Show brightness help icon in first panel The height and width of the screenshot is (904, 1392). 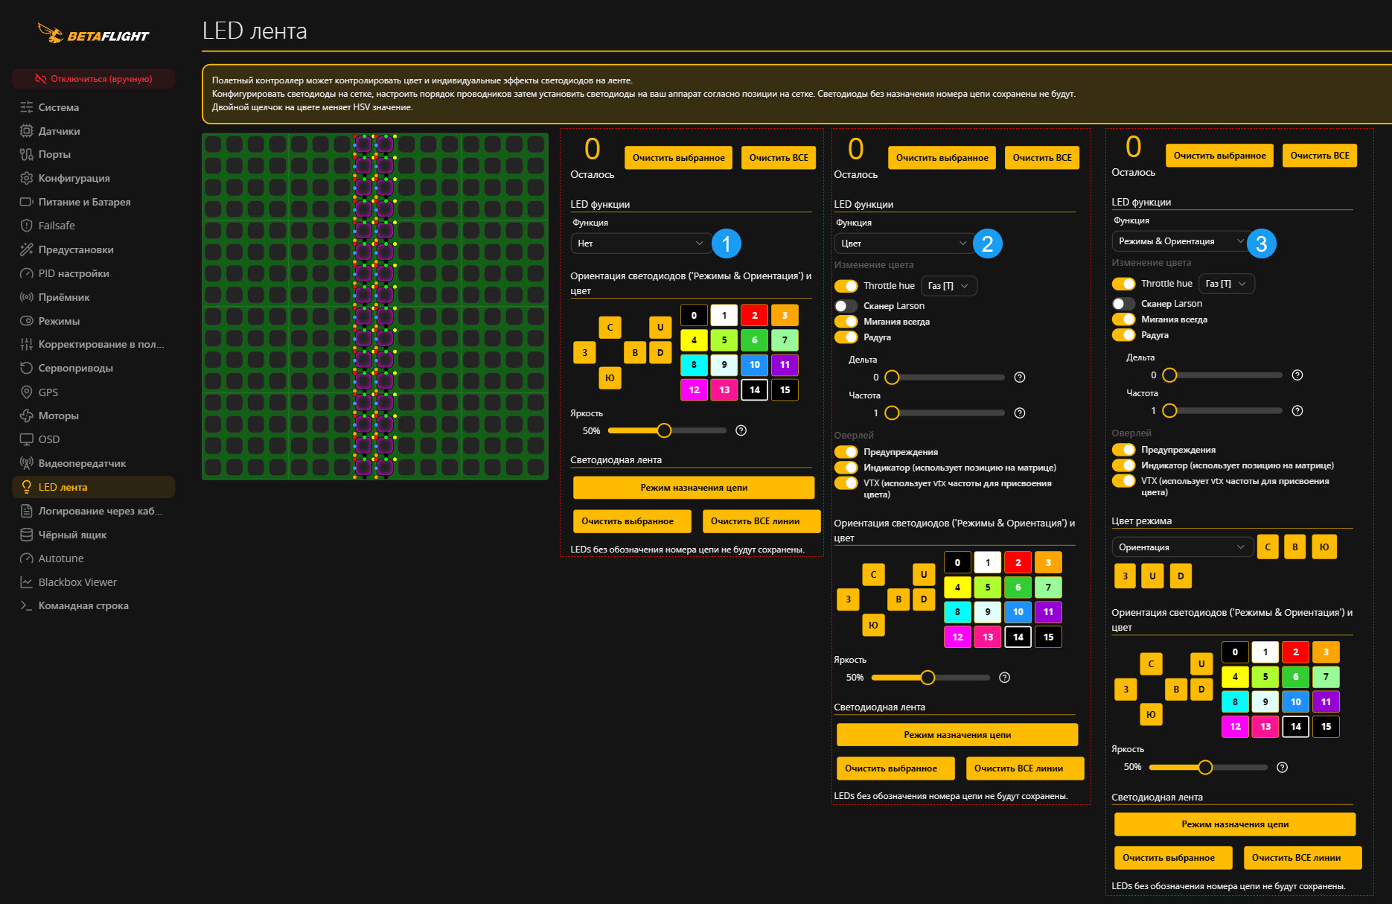(x=741, y=430)
